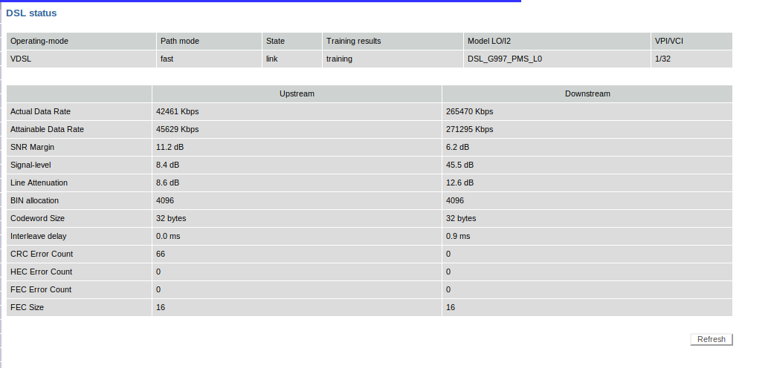774x368 pixels.
Task: Select the DSL_G997_PMS_L0 model value
Action: [x=505, y=59]
